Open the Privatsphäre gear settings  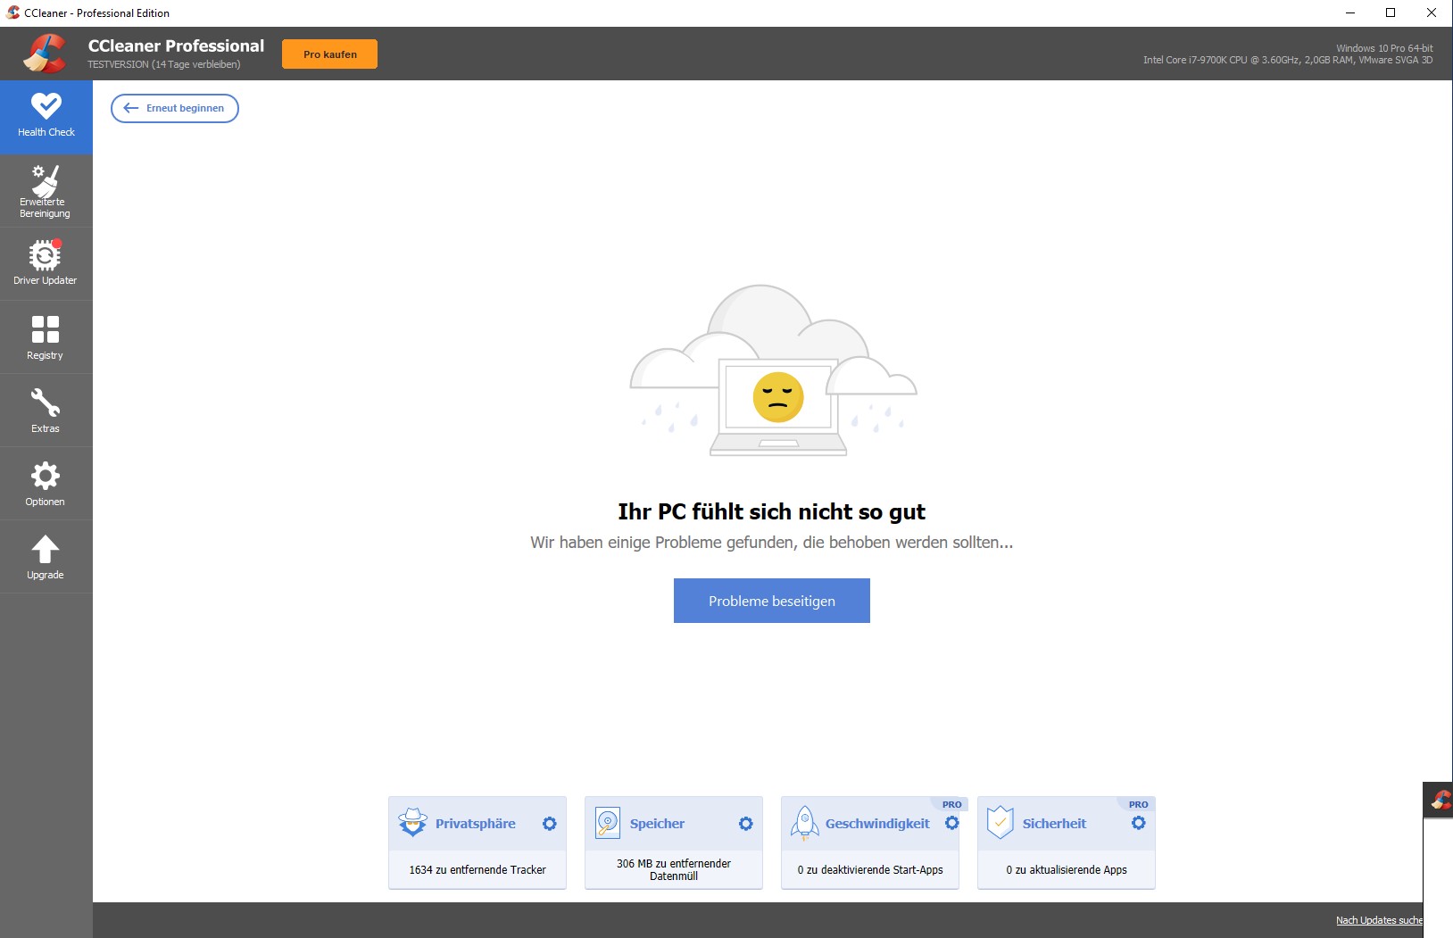pyautogui.click(x=550, y=824)
